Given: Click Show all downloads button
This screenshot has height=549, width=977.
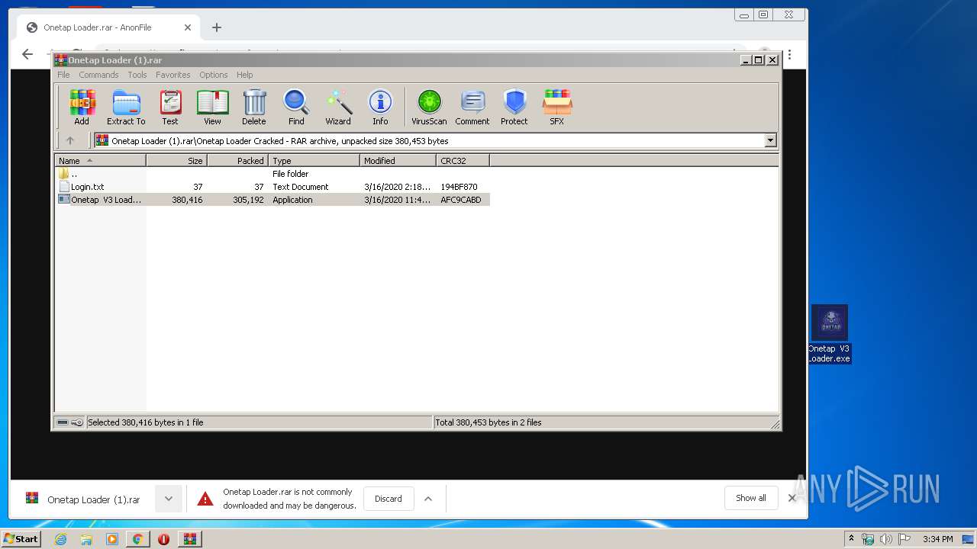Looking at the screenshot, I should 751,498.
